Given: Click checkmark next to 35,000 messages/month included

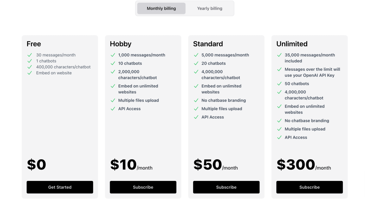Looking at the screenshot, I should pos(279,55).
